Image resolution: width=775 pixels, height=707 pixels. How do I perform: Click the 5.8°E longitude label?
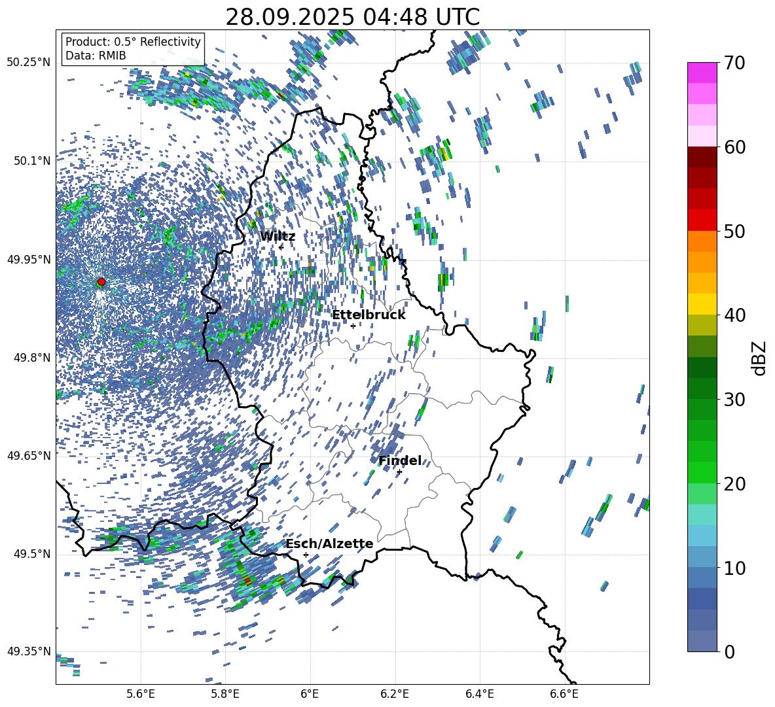click(x=225, y=694)
